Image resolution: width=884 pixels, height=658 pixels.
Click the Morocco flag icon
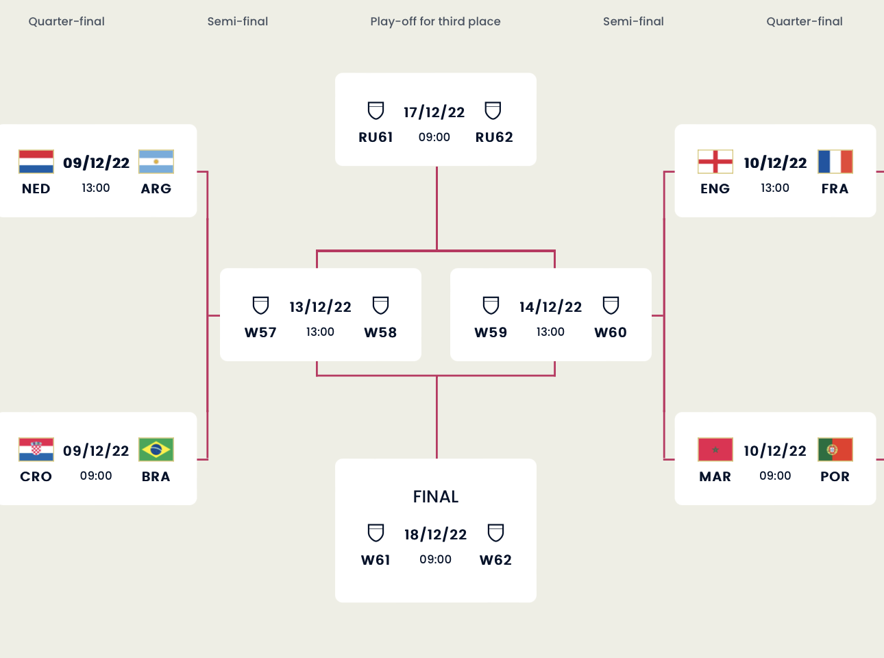tap(715, 450)
